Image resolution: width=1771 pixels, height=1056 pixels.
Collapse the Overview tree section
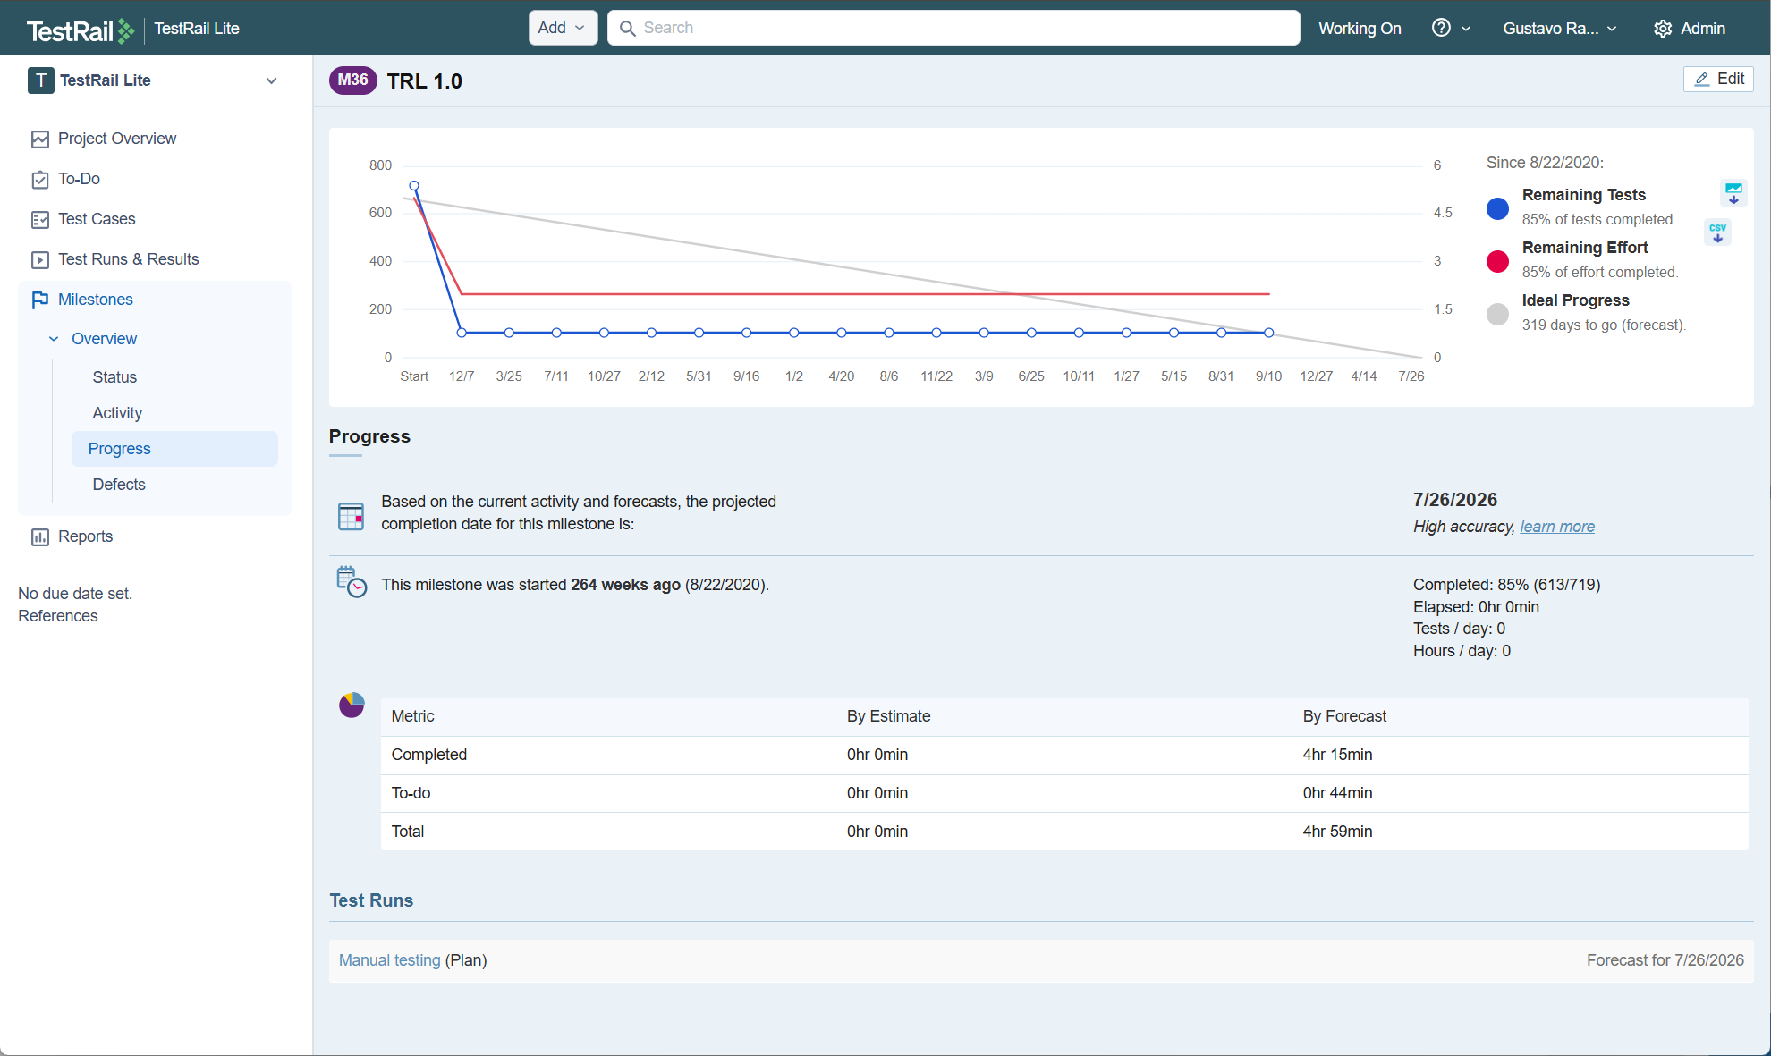point(54,339)
